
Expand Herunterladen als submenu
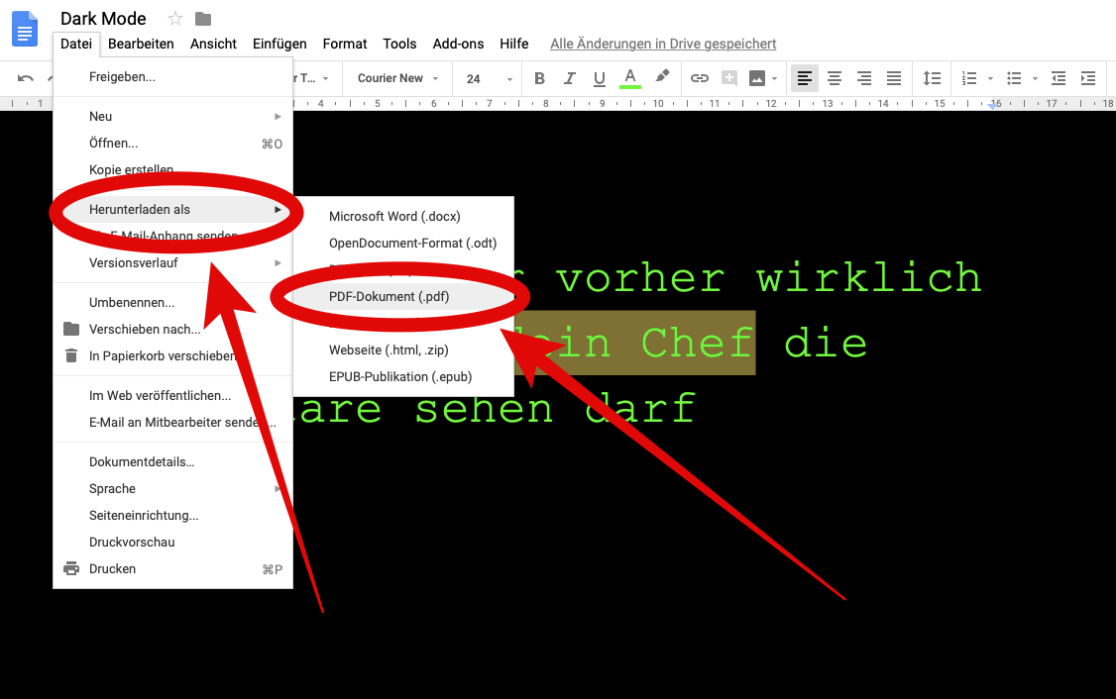173,210
